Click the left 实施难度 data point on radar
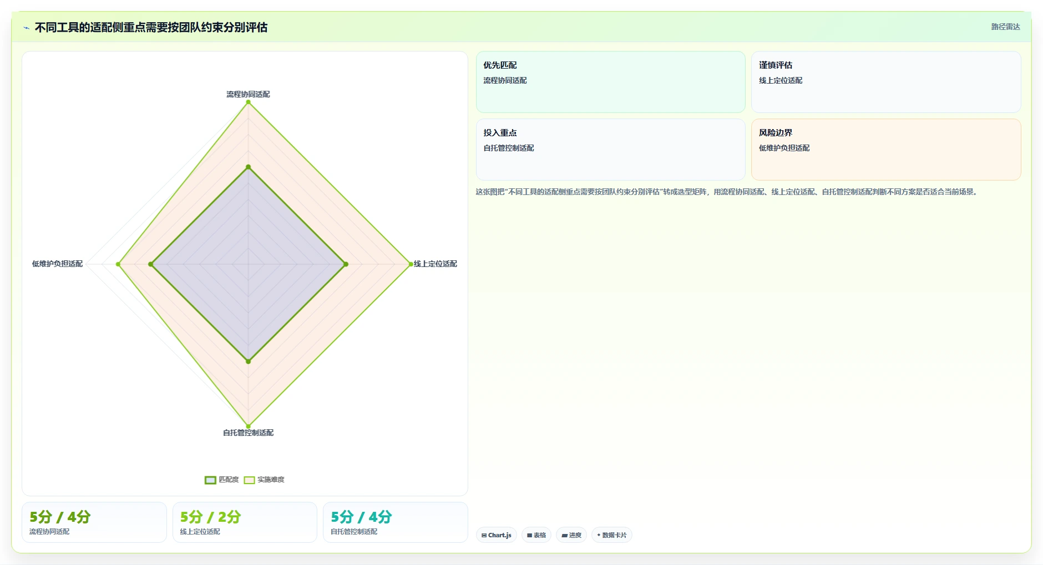 coord(118,264)
